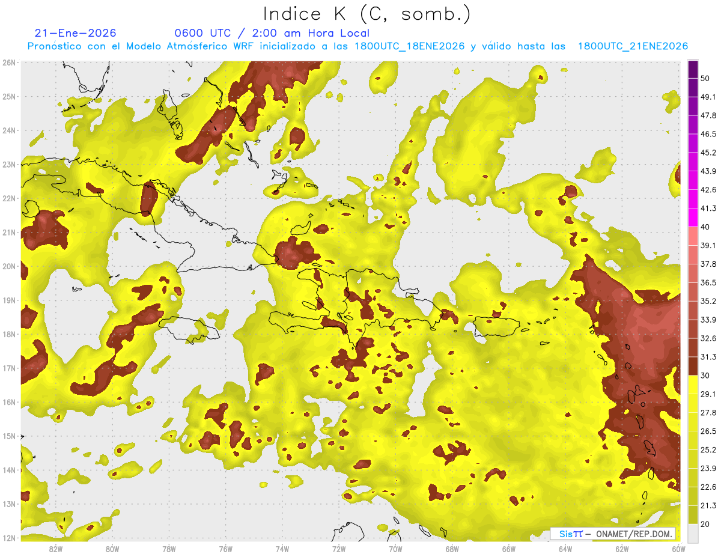Choose the colorbar value 41.3
The height and width of the screenshot is (557, 721).
pyautogui.click(x=708, y=208)
